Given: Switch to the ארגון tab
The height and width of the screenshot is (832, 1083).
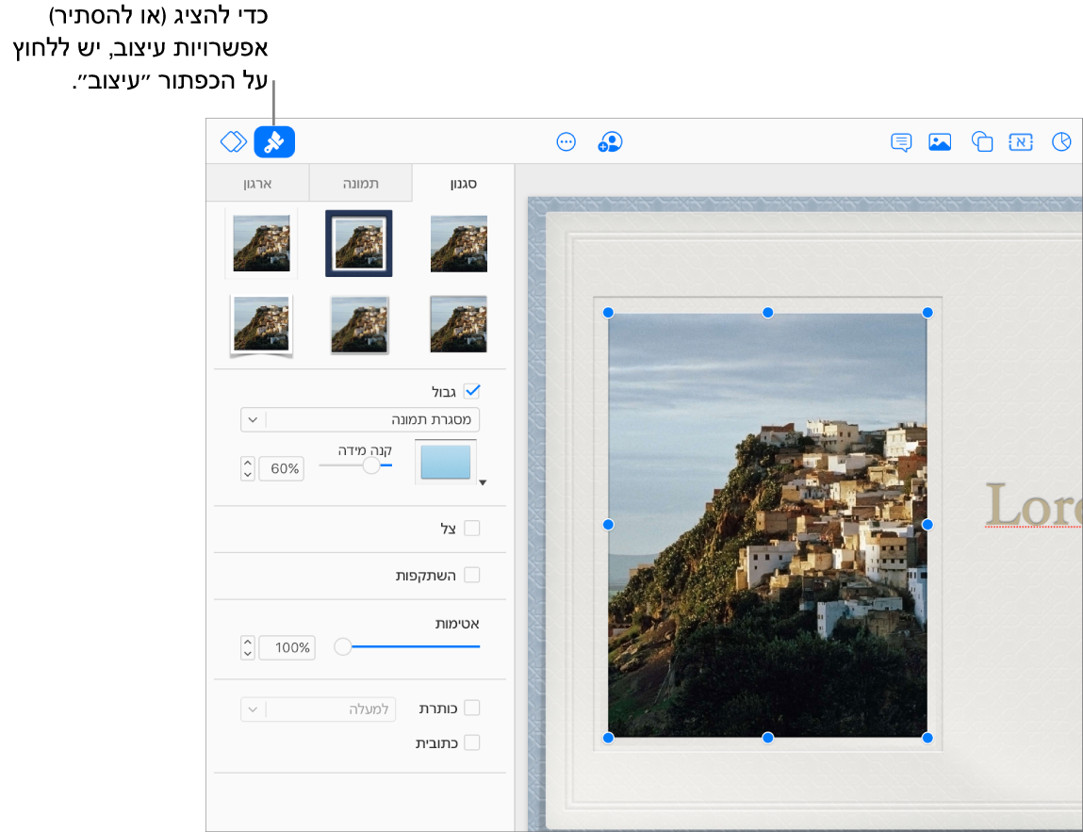Looking at the screenshot, I should [x=257, y=183].
